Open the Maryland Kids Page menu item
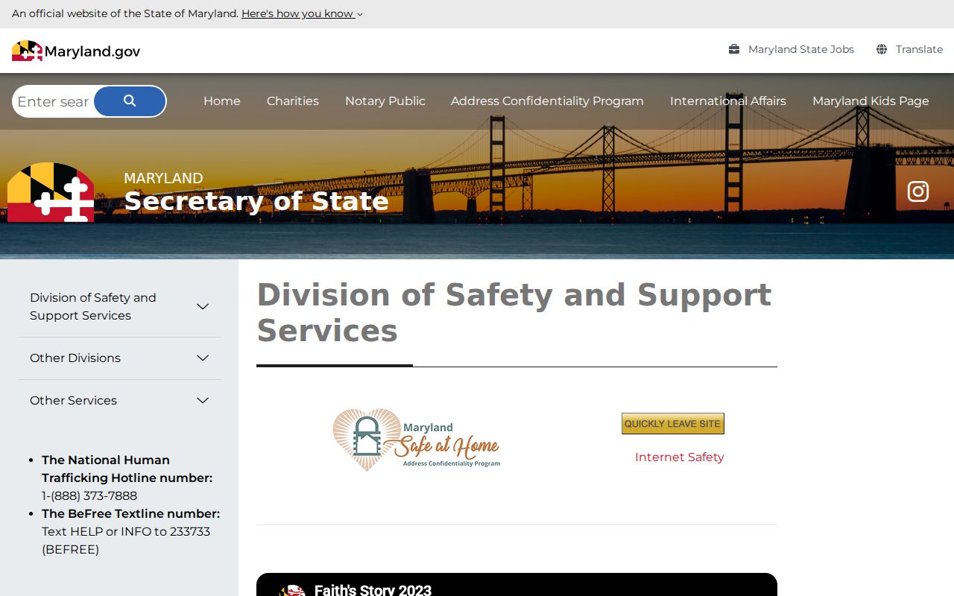Image resolution: width=954 pixels, height=596 pixels. pyautogui.click(x=871, y=101)
